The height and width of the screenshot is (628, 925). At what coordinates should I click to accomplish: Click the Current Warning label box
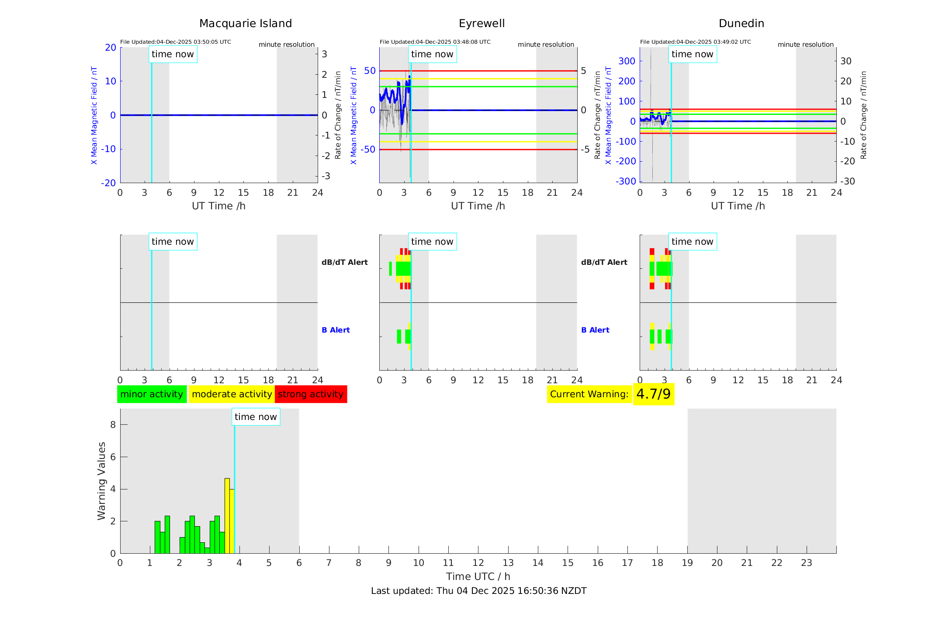pyautogui.click(x=589, y=394)
